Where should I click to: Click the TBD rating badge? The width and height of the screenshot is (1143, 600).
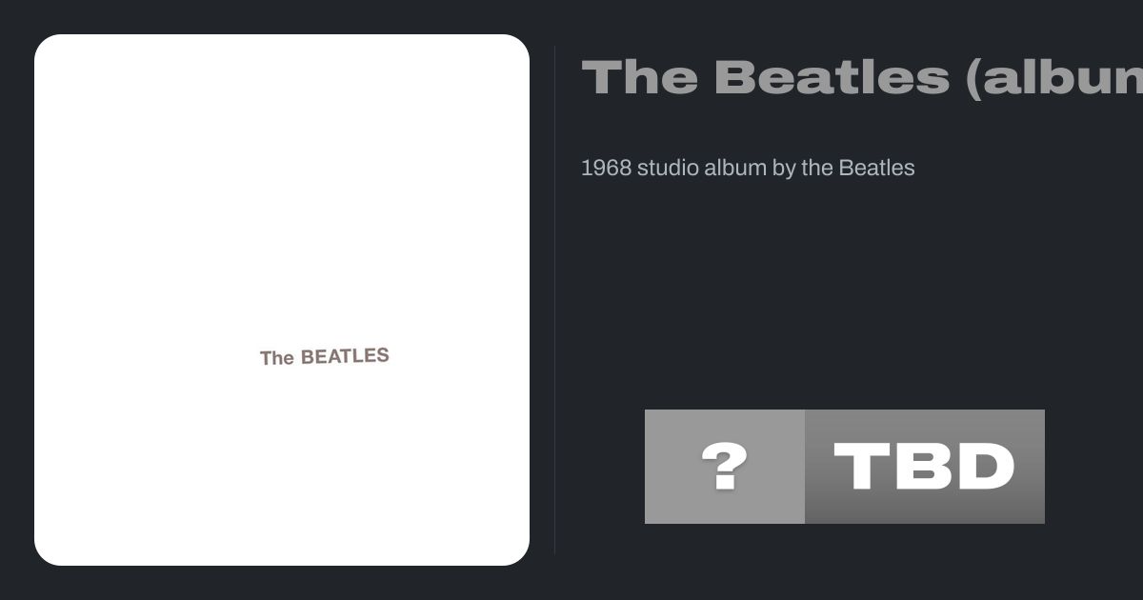[x=924, y=467]
